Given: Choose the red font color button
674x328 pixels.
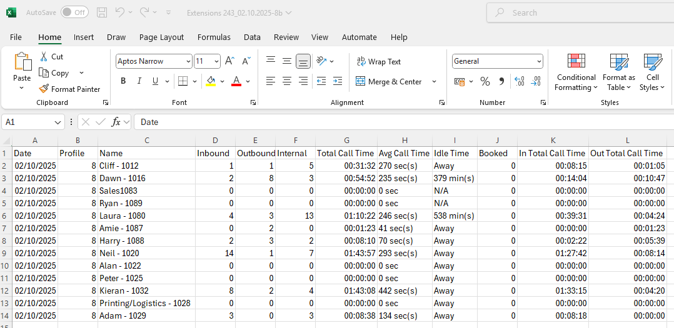Looking at the screenshot, I should [236, 81].
